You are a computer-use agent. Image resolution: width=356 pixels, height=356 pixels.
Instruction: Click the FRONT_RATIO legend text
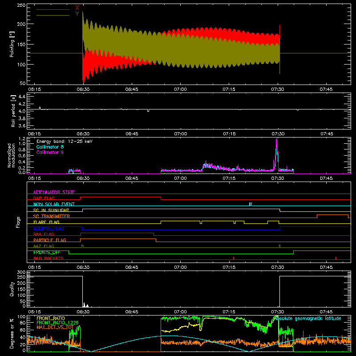point(51,318)
